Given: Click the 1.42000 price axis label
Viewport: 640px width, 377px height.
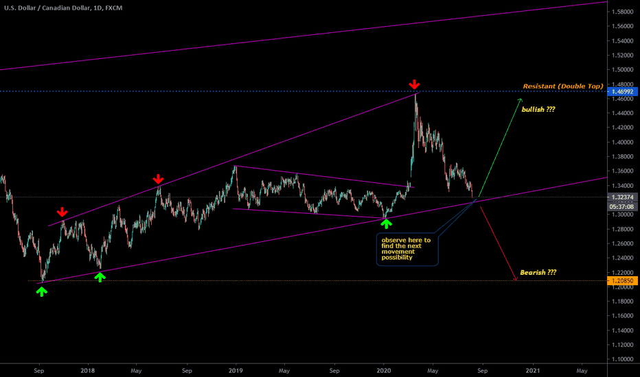Looking at the screenshot, I should click(622, 127).
